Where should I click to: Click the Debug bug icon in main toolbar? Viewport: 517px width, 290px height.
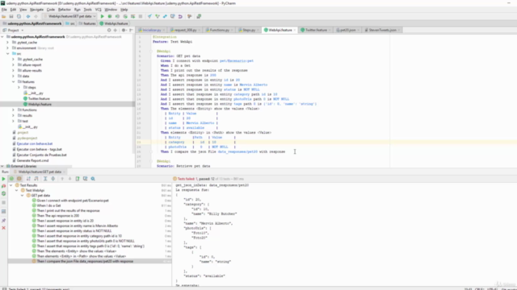[110, 16]
